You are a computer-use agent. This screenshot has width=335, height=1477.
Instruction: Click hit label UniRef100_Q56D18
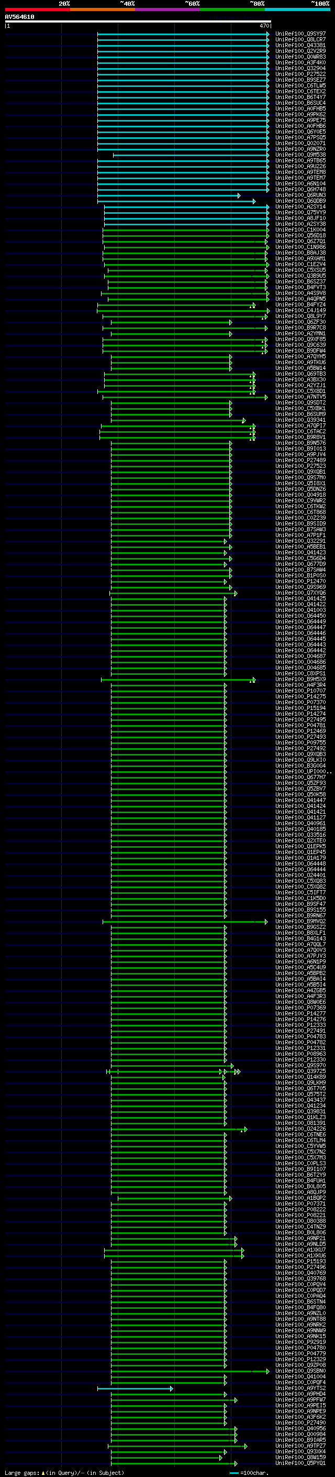coord(300,236)
